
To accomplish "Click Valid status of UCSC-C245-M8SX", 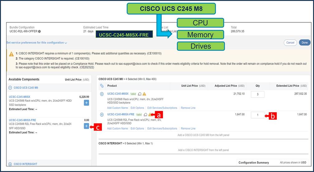I will coord(133,94).
